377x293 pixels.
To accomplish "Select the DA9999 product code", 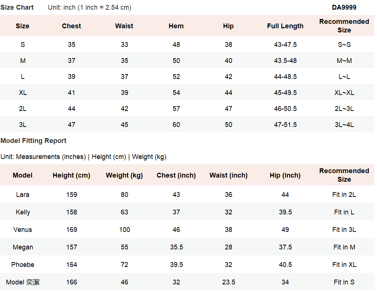I will [344, 7].
